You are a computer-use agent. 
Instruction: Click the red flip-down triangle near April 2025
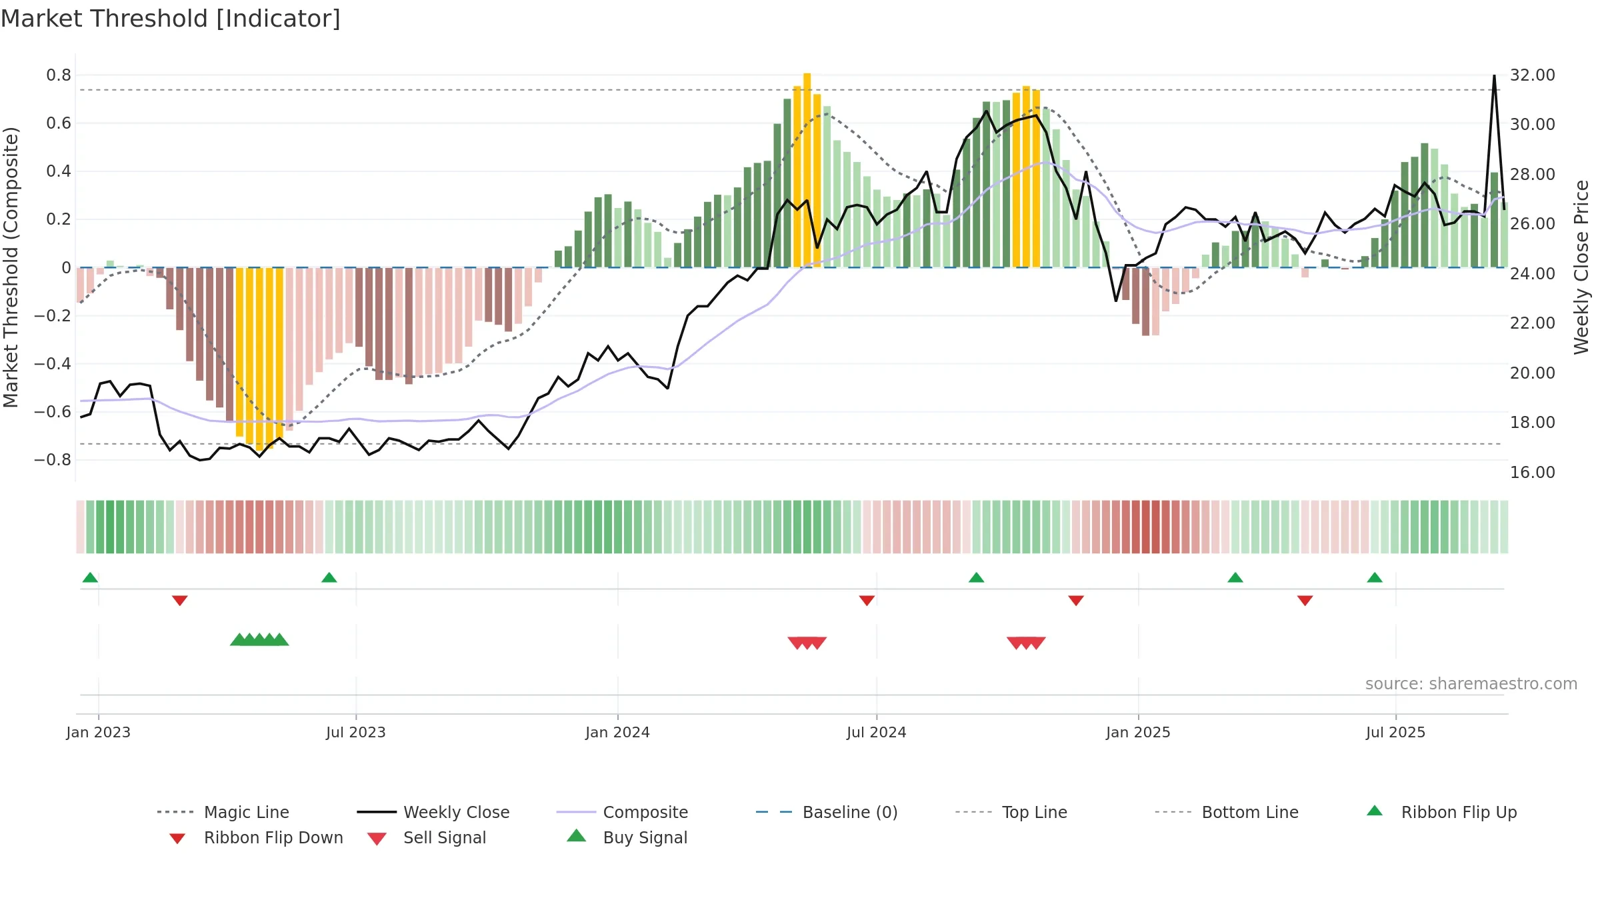coord(1305,601)
